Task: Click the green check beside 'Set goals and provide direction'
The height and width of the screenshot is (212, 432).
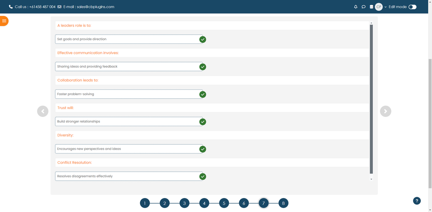Action: 203,39
